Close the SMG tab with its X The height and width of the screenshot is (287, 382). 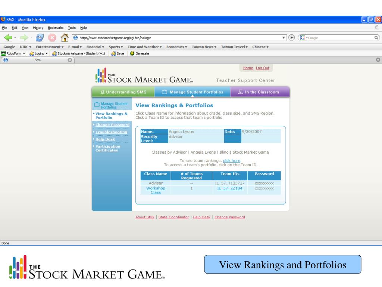click(70, 60)
